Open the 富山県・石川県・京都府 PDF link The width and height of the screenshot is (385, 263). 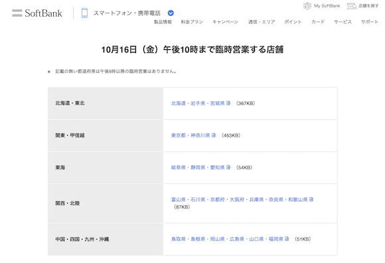tap(240, 200)
